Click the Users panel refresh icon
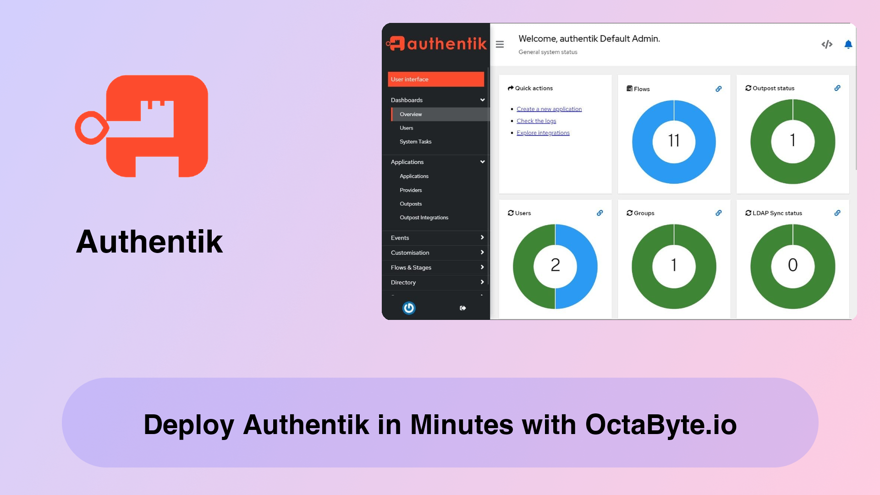 pyautogui.click(x=511, y=213)
